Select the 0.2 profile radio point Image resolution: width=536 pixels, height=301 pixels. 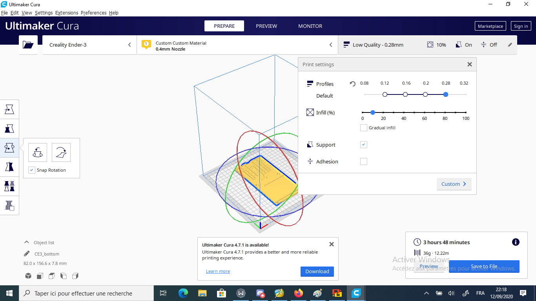425,94
